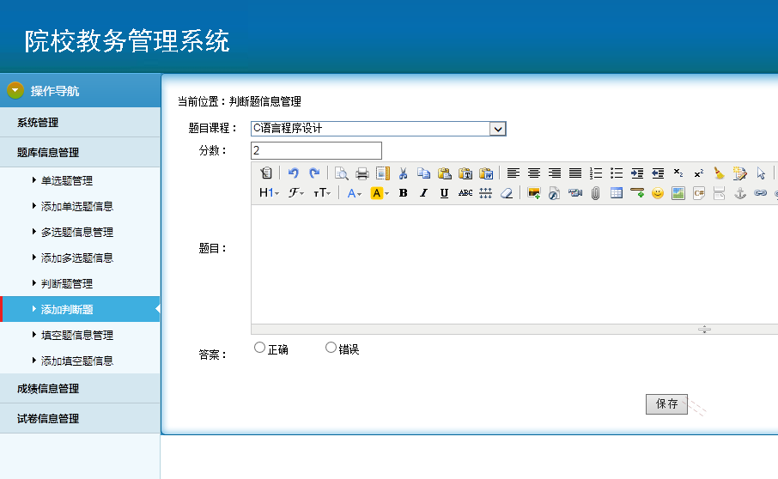Click the quick format icon
Viewport: 778px width, 479px height.
coord(740,173)
